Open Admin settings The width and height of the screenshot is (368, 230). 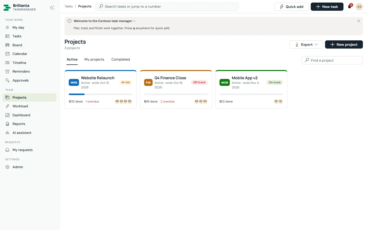click(x=29, y=167)
